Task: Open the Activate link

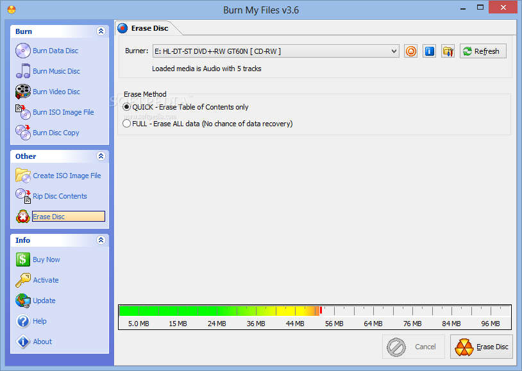Action: pos(46,280)
